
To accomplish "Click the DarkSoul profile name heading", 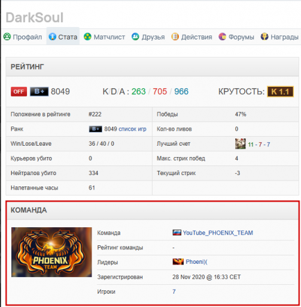I will click(x=35, y=17).
